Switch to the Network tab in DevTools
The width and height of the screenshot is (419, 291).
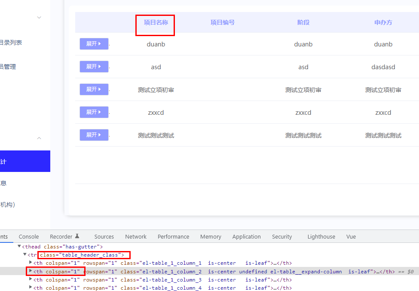136,236
